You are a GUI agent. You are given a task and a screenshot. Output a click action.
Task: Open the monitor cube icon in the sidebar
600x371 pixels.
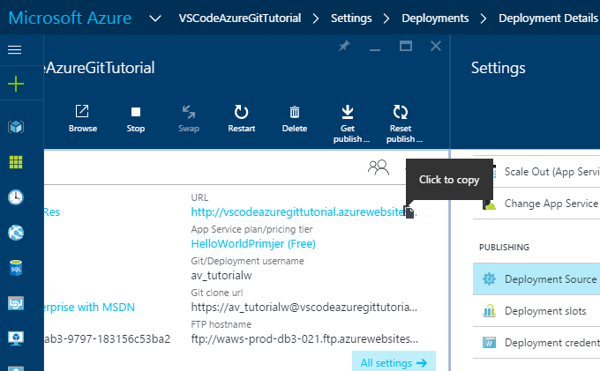(16, 338)
